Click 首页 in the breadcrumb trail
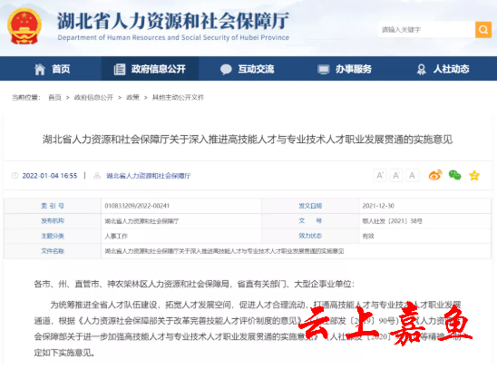 (x=54, y=98)
